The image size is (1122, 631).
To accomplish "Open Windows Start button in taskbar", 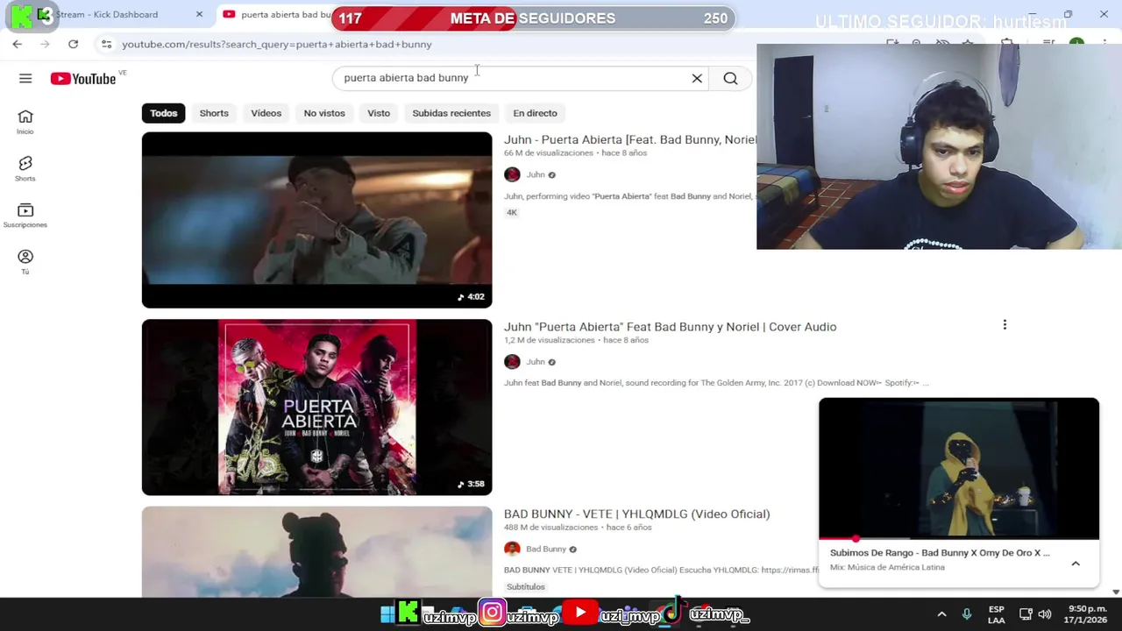I will click(x=387, y=614).
